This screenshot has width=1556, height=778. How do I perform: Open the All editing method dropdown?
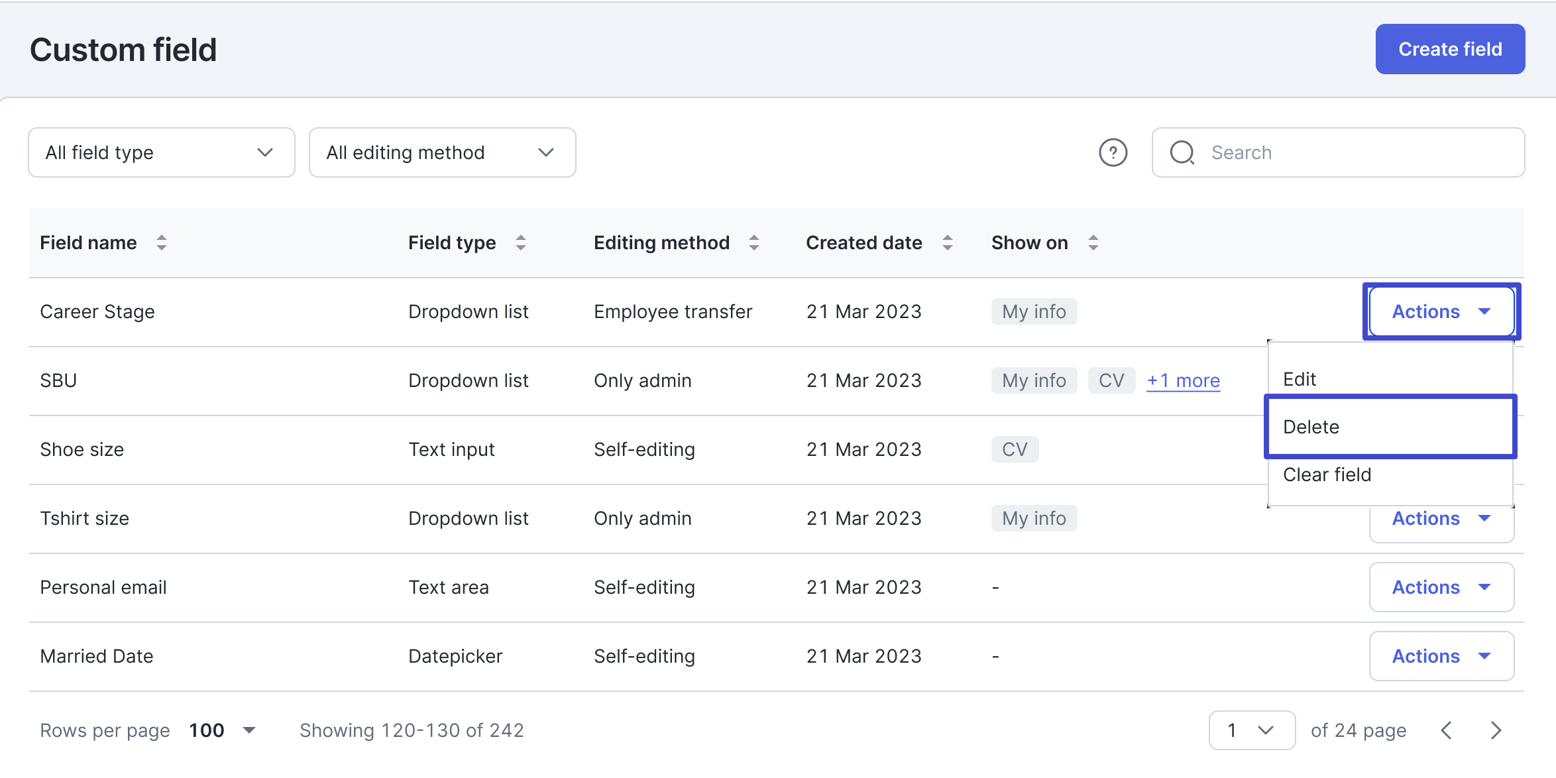(442, 152)
